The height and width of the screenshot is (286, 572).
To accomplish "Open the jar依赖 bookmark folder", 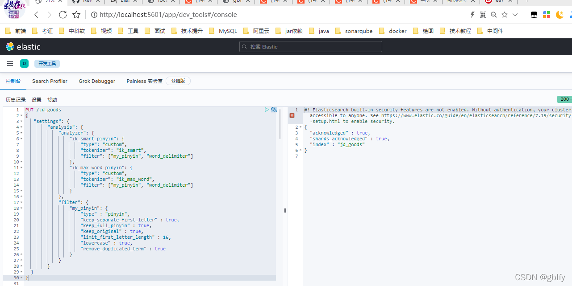I will click(289, 31).
